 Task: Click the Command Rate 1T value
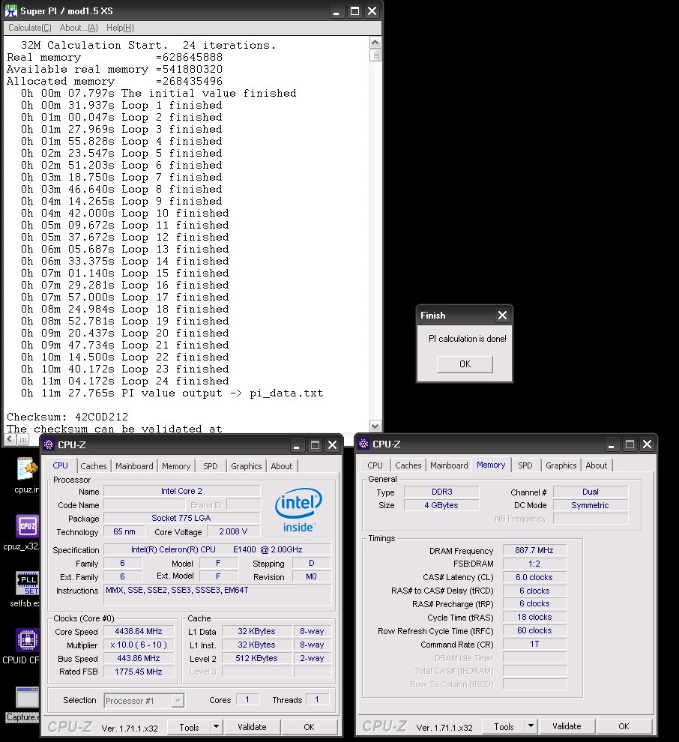click(x=534, y=644)
